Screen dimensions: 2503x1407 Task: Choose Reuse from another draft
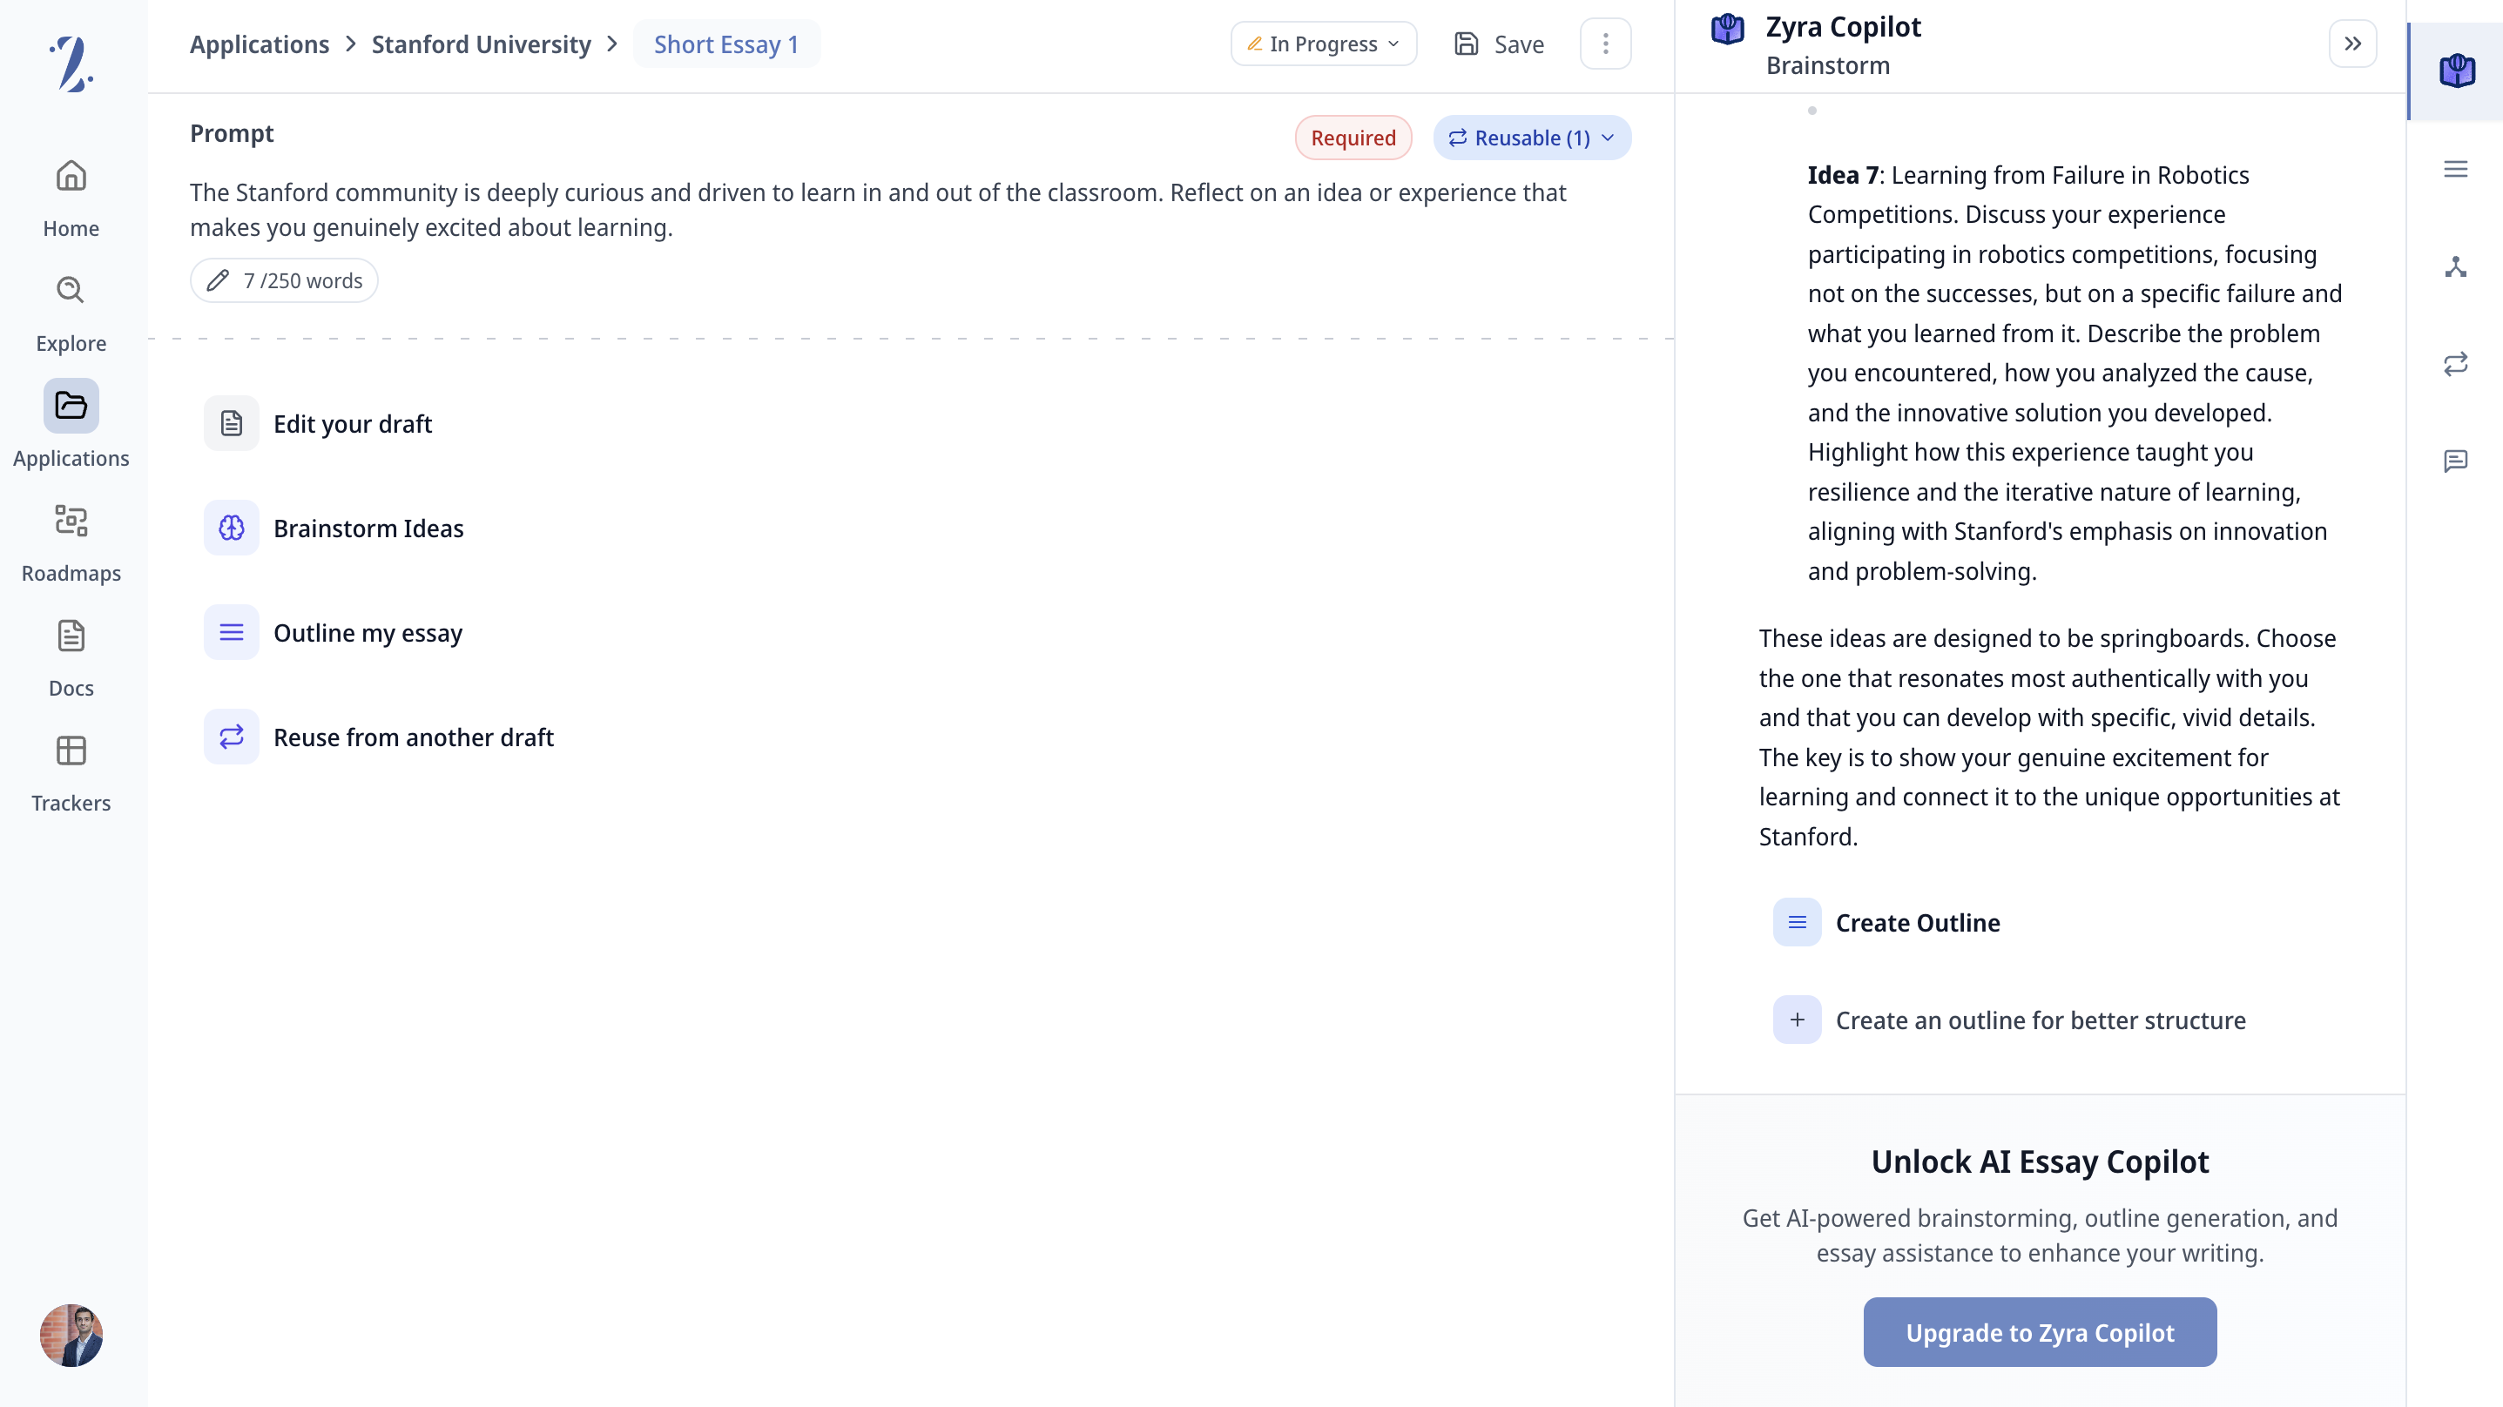click(x=413, y=737)
